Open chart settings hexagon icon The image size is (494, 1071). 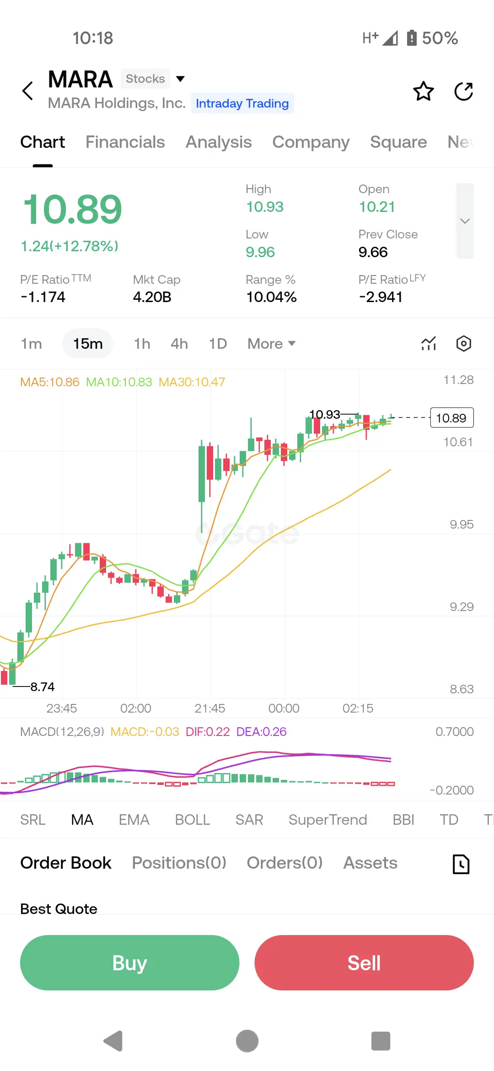(464, 343)
